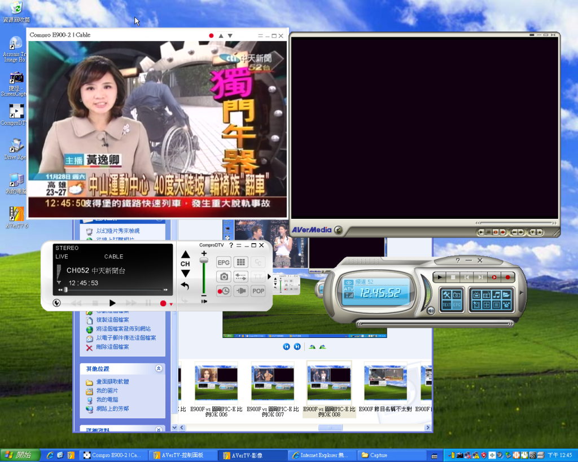Click the next button on AVerTV remote panel
578x462 pixels.
(x=480, y=277)
